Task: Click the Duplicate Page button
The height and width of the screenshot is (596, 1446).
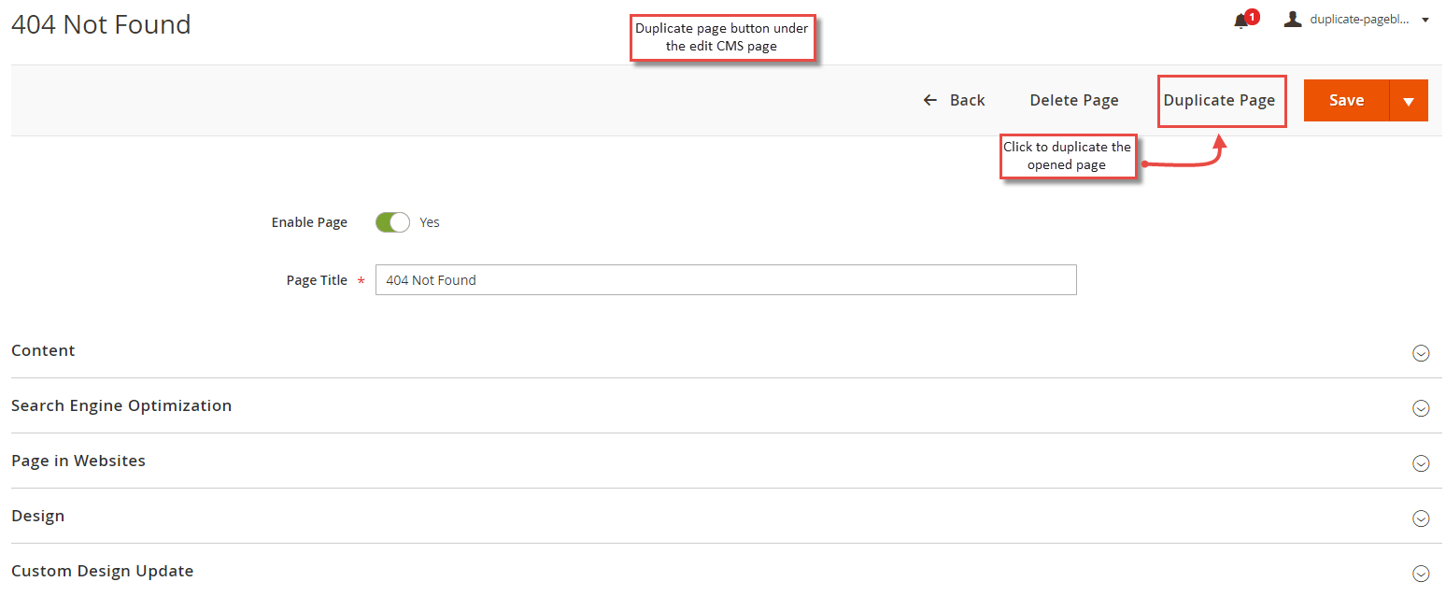Action: point(1221,100)
